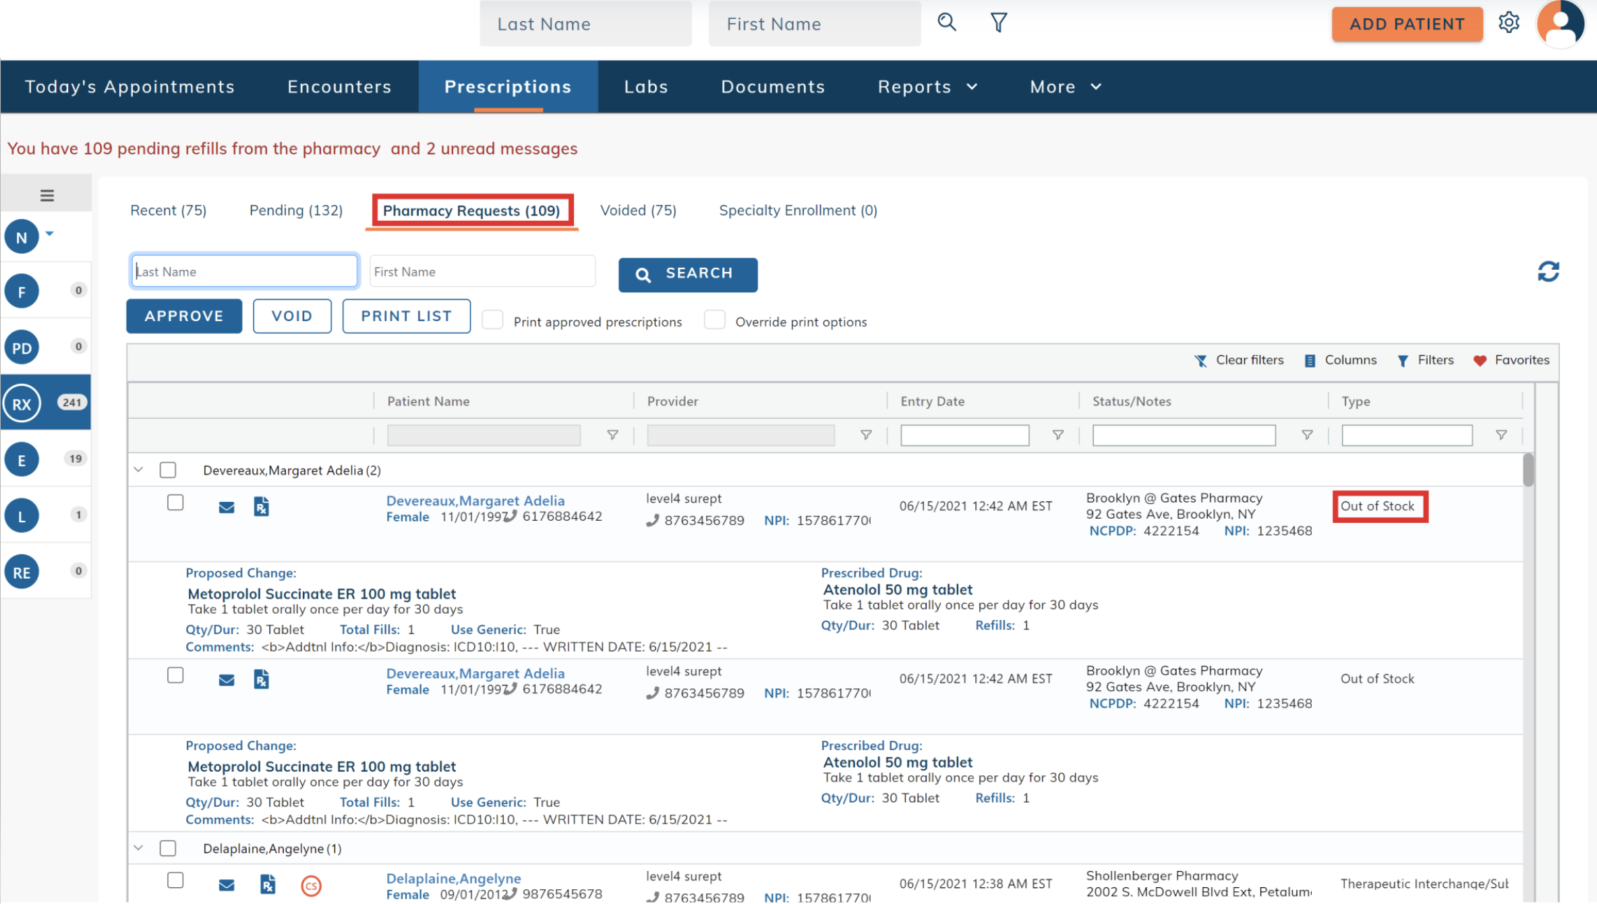1597x904 pixels.
Task: Enable Print approved prescriptions checkbox
Action: coord(492,320)
